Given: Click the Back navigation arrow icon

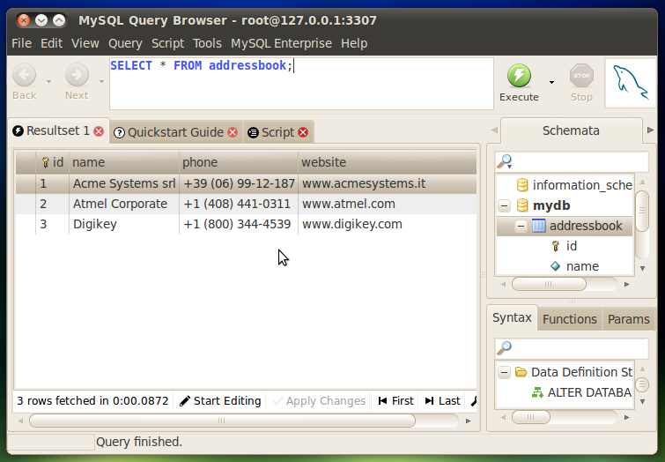Looking at the screenshot, I should pyautogui.click(x=24, y=75).
